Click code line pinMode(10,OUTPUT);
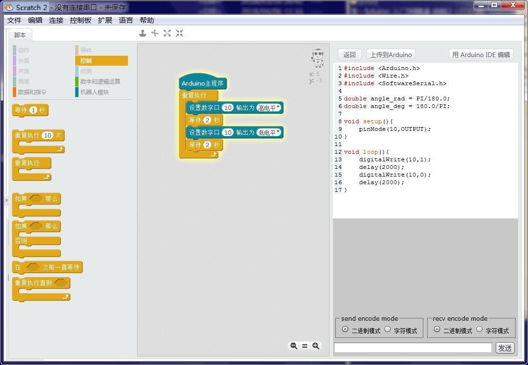Image resolution: width=528 pixels, height=365 pixels. 395,129
